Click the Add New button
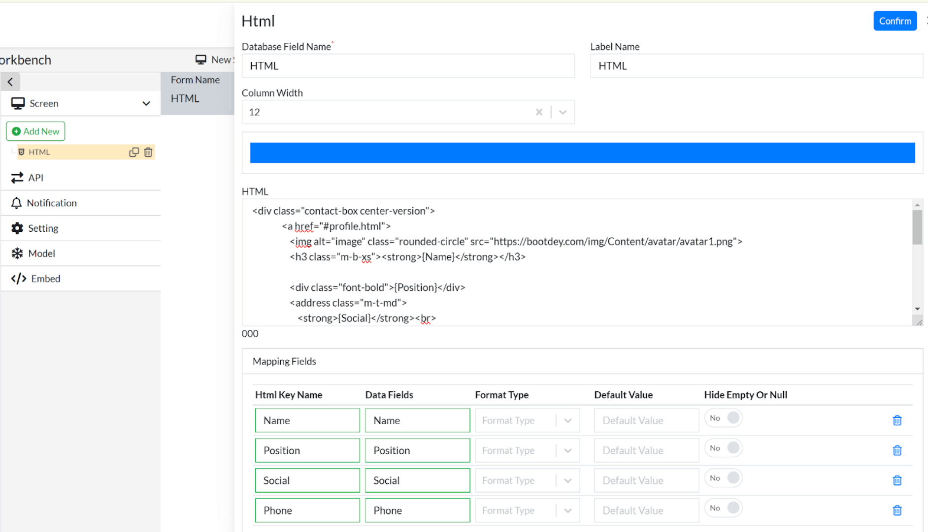The image size is (928, 532). pyautogui.click(x=35, y=131)
